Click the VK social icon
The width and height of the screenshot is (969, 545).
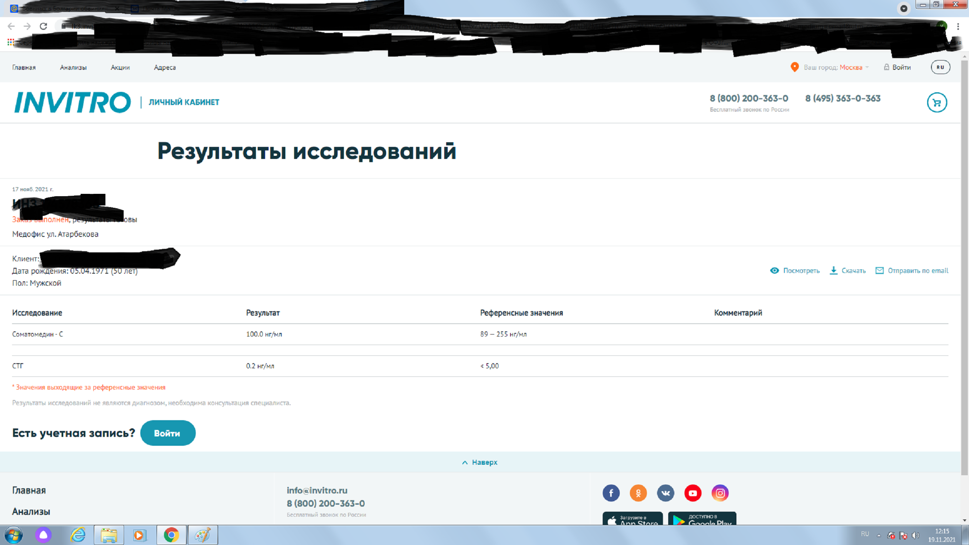pos(666,493)
